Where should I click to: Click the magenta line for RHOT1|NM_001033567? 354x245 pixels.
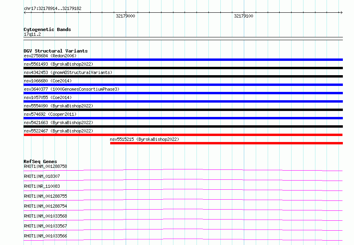(x=183, y=229)
